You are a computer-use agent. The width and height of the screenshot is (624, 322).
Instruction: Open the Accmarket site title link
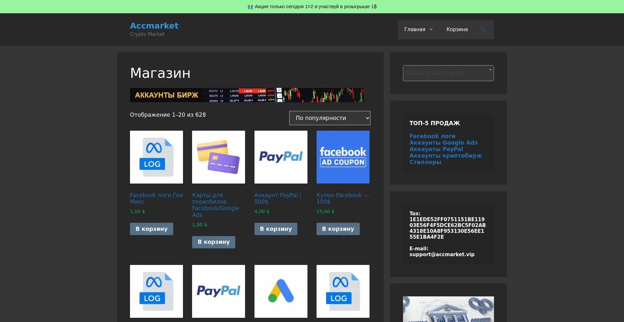click(x=154, y=26)
